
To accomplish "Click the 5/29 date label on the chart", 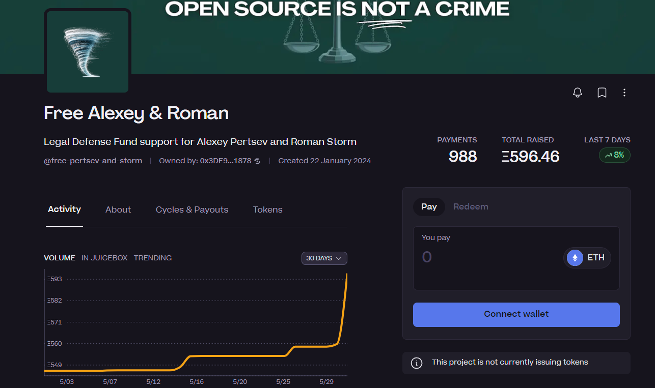I will 326,381.
